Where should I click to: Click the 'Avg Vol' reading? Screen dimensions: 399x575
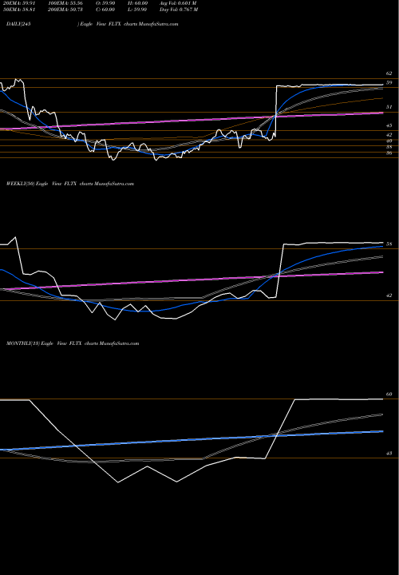pyautogui.click(x=178, y=3)
